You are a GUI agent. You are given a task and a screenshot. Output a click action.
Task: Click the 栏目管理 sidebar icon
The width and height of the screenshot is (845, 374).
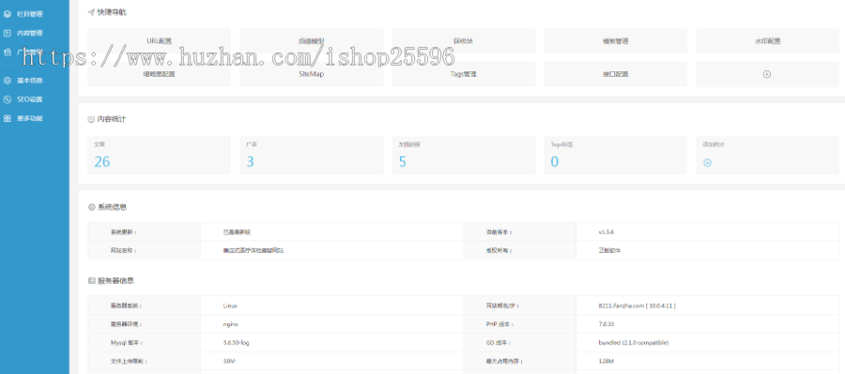pos(7,14)
